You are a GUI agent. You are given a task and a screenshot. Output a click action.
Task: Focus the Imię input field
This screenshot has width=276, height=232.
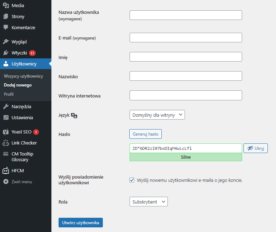(186, 57)
